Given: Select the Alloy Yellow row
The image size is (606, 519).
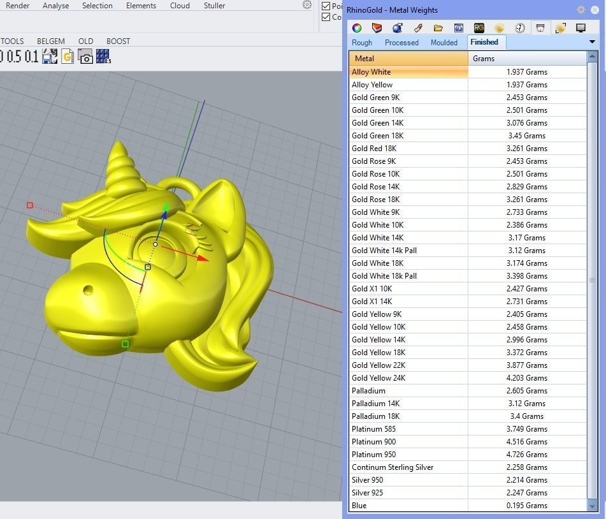Looking at the screenshot, I should [468, 85].
